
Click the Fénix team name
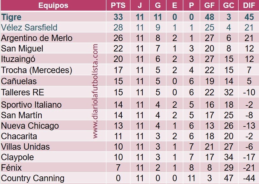pyautogui.click(x=11, y=167)
